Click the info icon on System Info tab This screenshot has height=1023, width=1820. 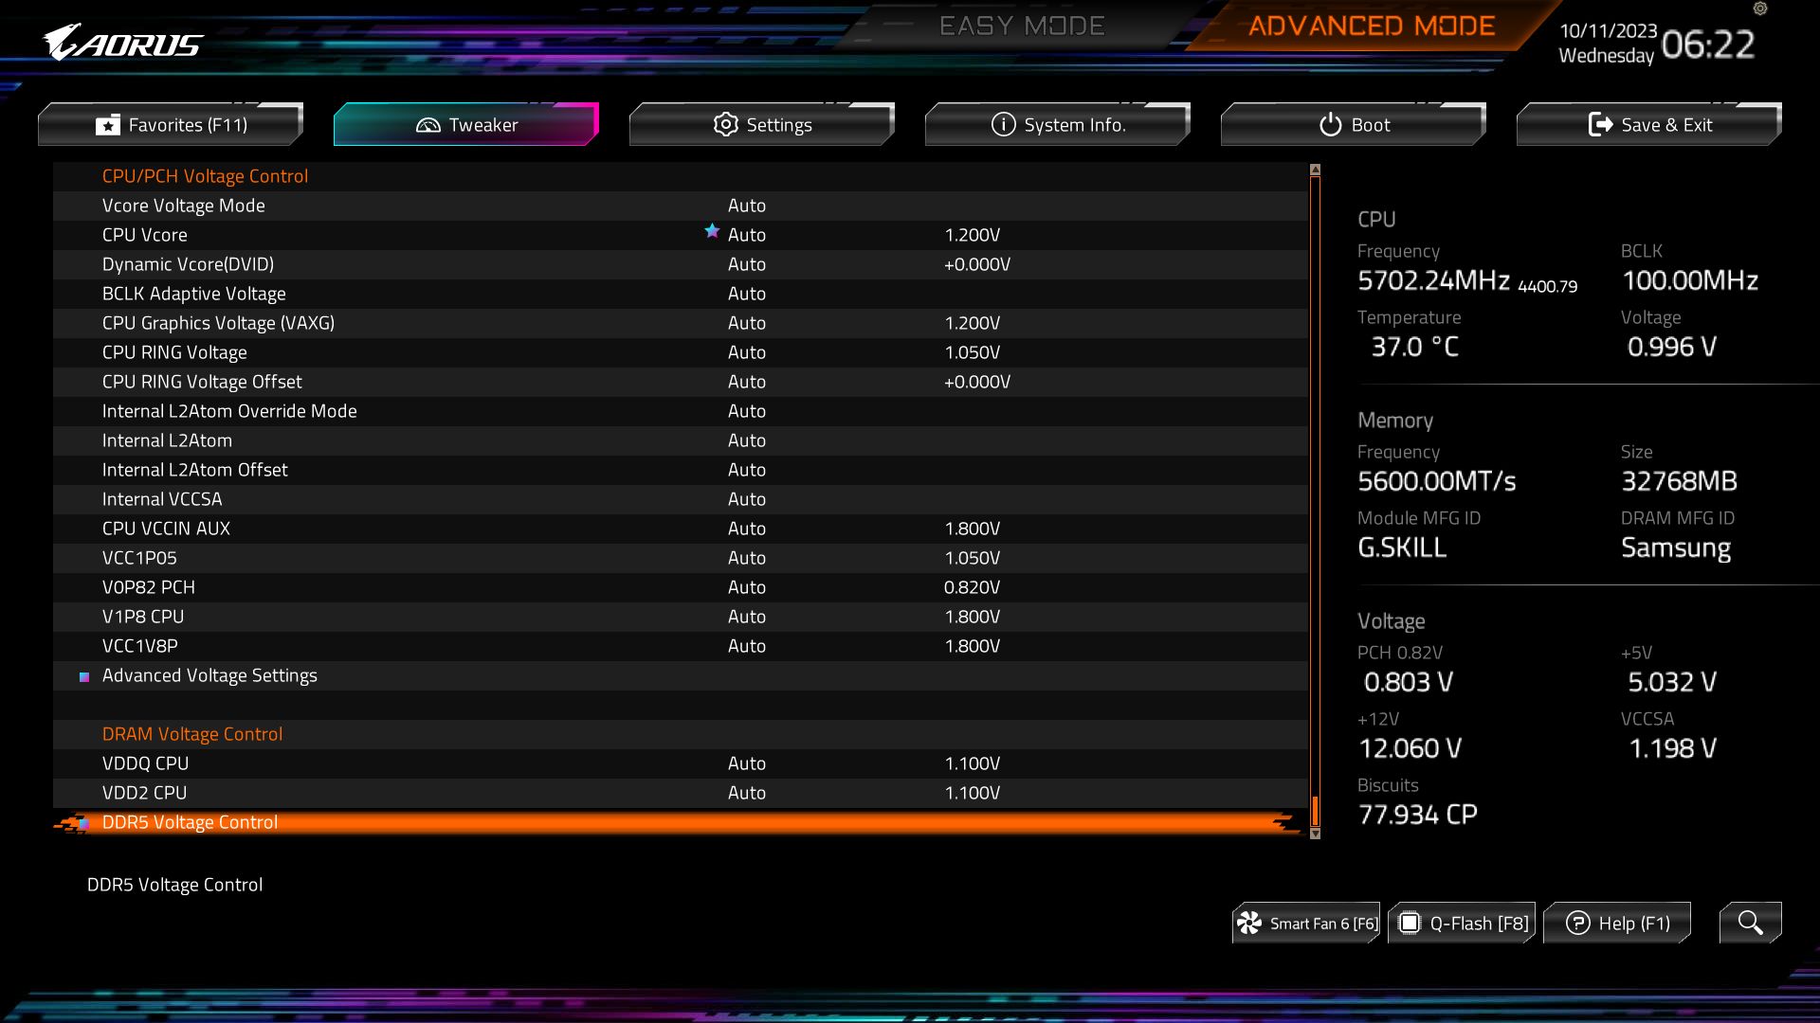point(1003,124)
